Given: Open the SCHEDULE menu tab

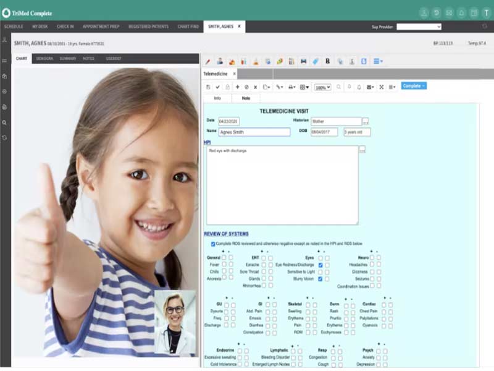Looking at the screenshot, I should [14, 27].
